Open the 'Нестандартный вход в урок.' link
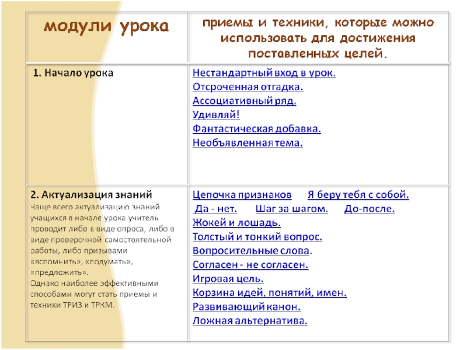 [264, 73]
